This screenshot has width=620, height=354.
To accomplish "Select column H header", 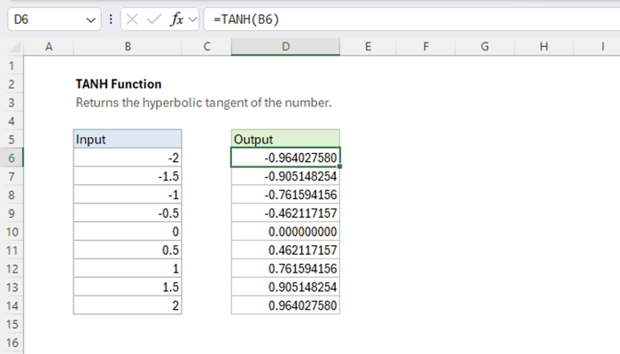I will coord(544,47).
